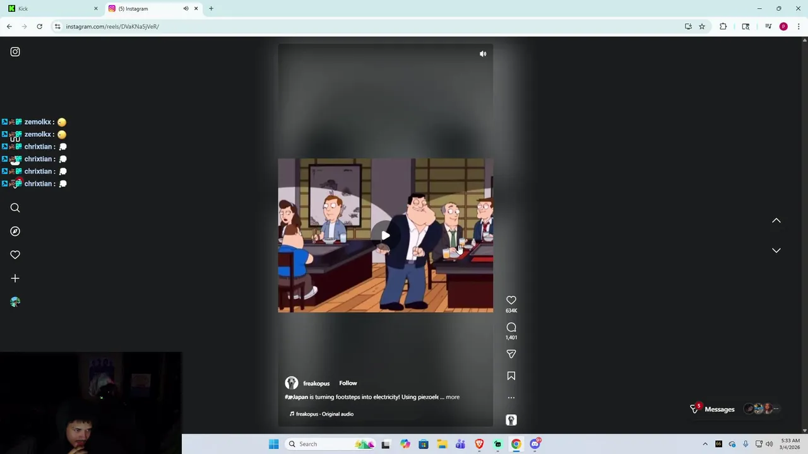
Task: Open media controls icon in Chrome
Action: [768, 26]
